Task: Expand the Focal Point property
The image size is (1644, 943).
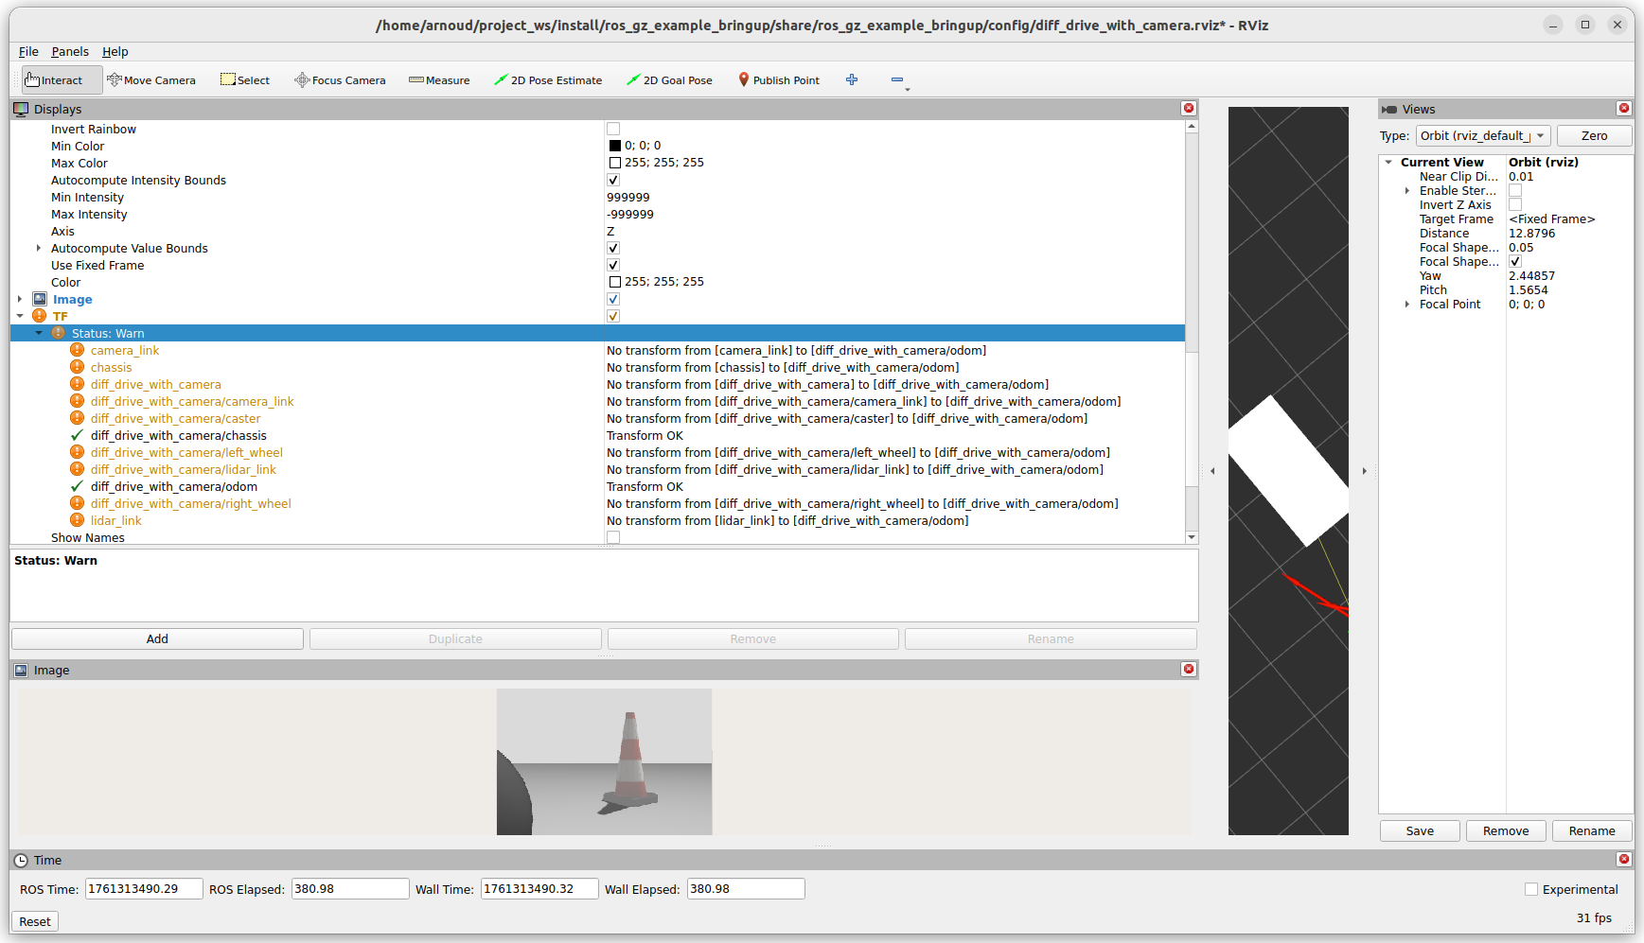Action: pyautogui.click(x=1407, y=305)
